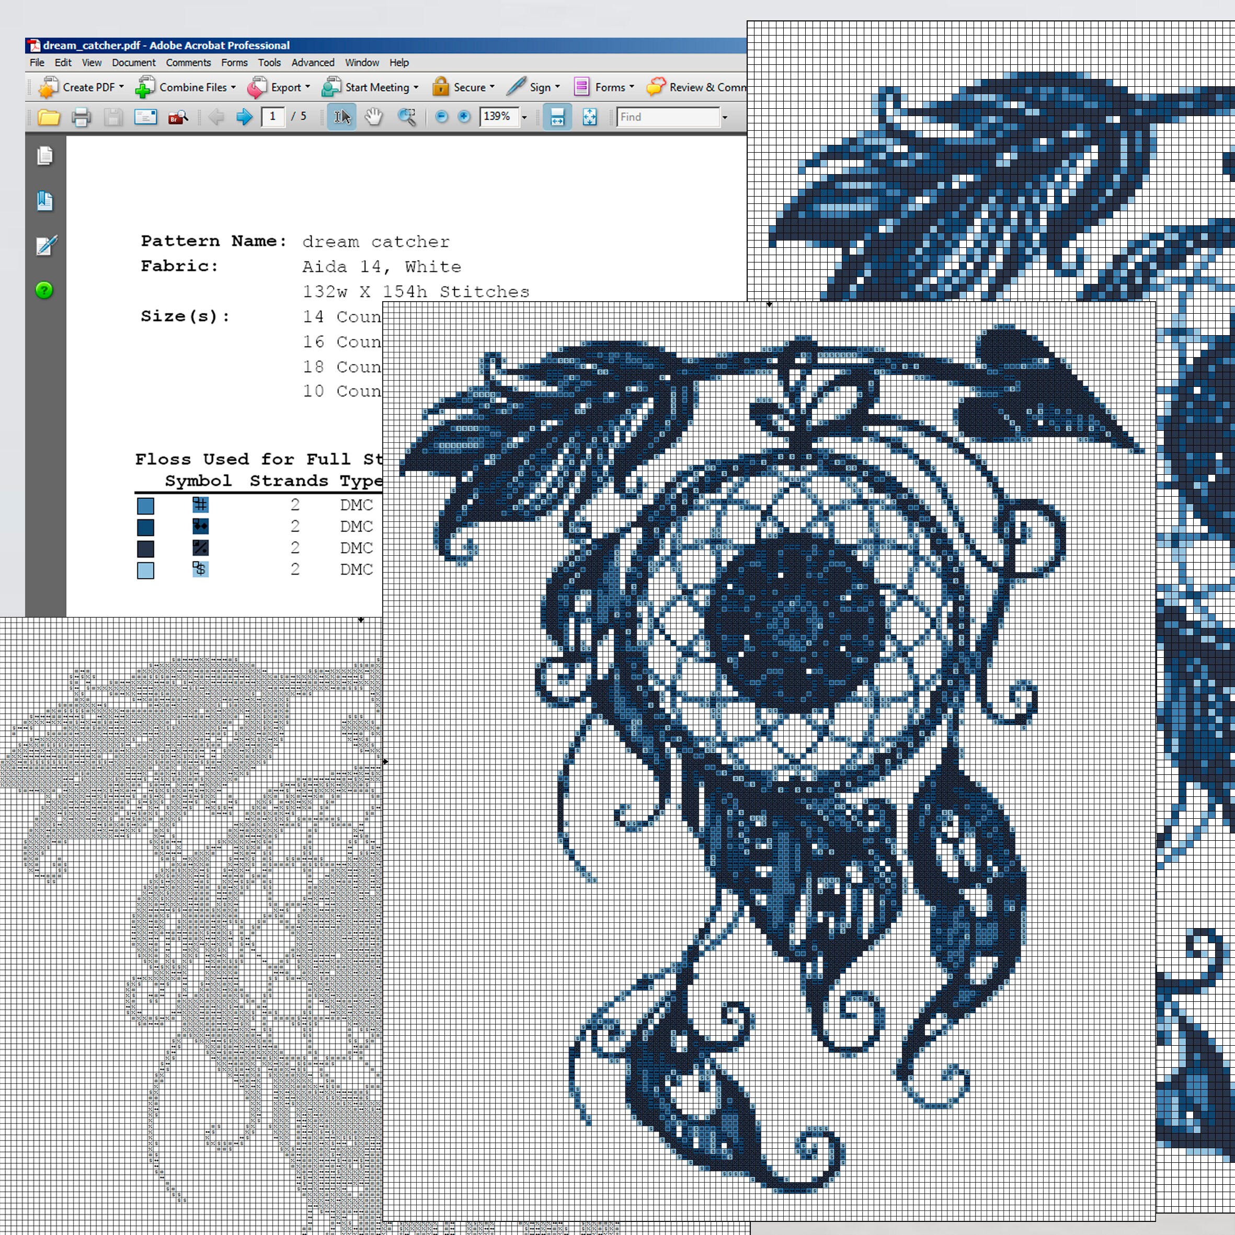Click the 139% zoom value field

[499, 117]
